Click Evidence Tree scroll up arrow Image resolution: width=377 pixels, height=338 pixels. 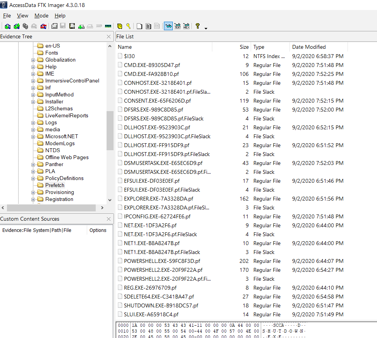point(110,46)
